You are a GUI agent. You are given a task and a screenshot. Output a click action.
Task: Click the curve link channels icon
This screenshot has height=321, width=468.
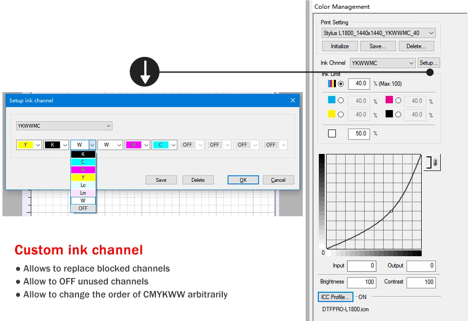pos(432,163)
